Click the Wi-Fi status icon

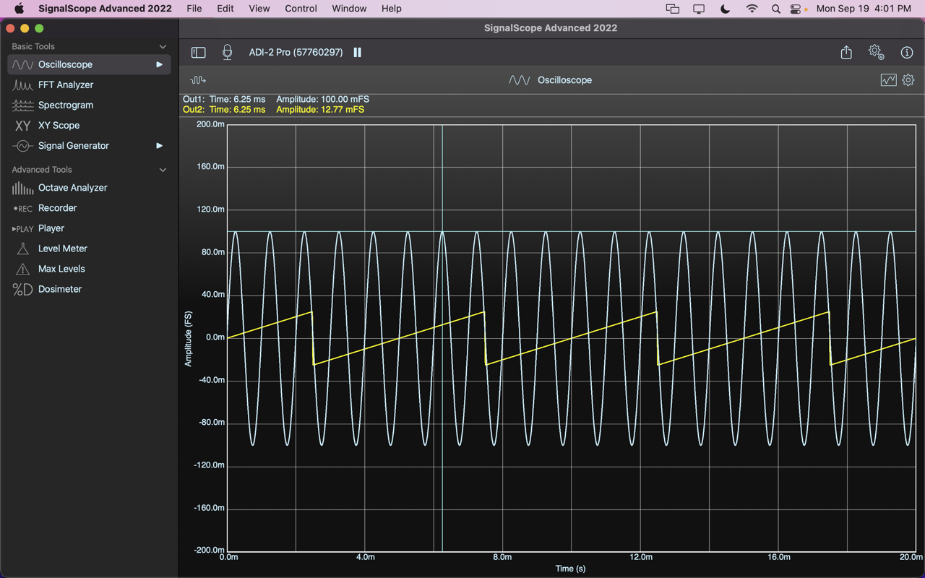point(752,9)
